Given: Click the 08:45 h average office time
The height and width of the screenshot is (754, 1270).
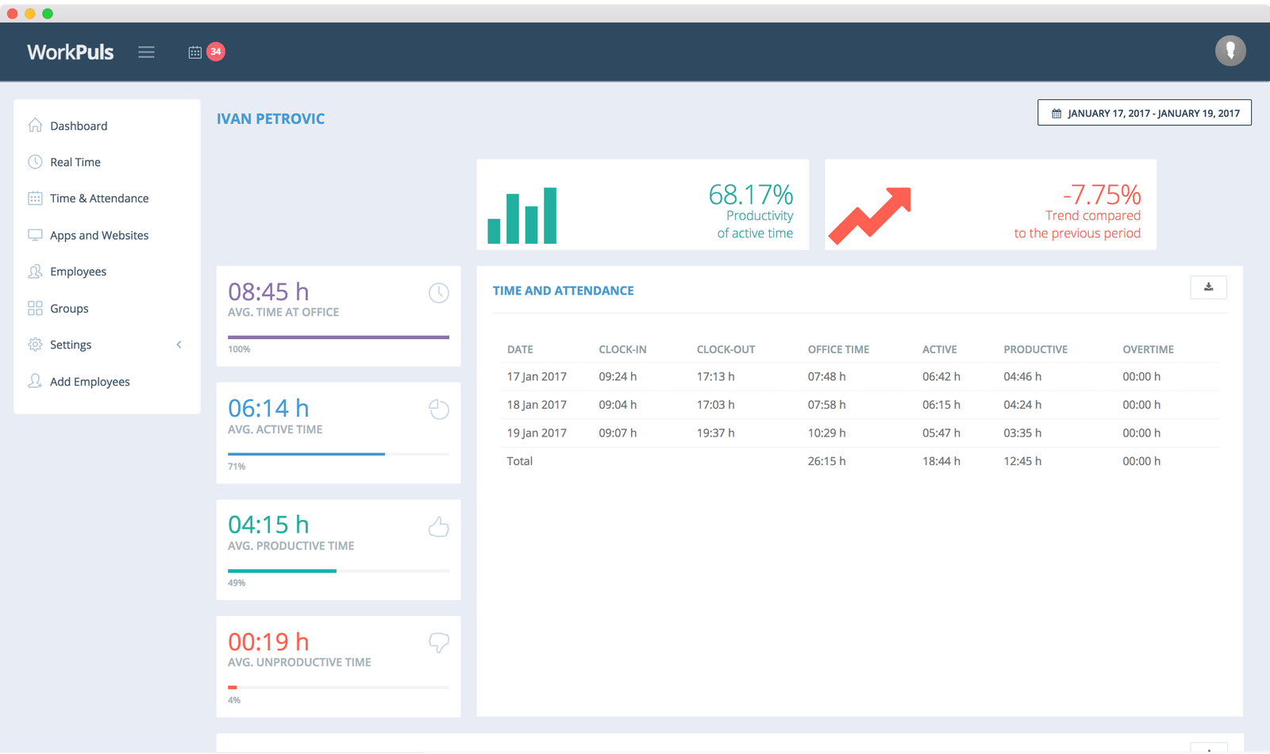Looking at the screenshot, I should tap(268, 292).
